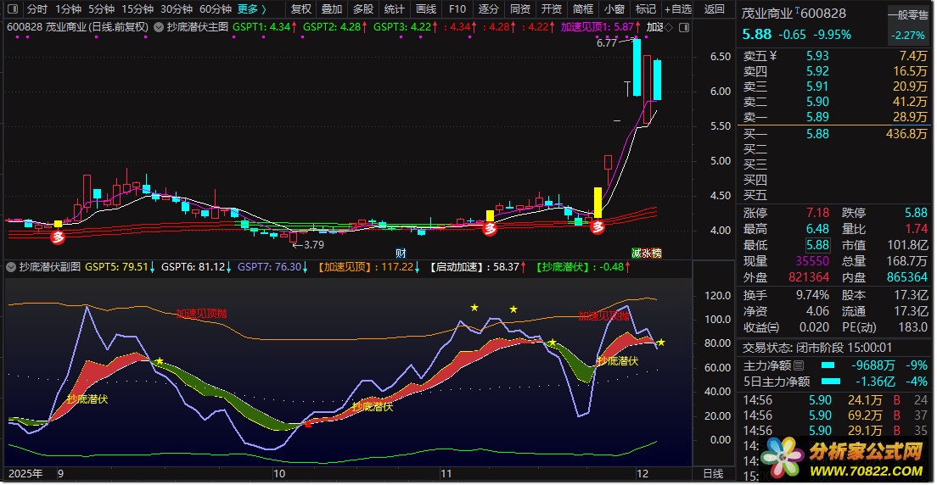Activate 画线 drawing tool

tap(425, 9)
